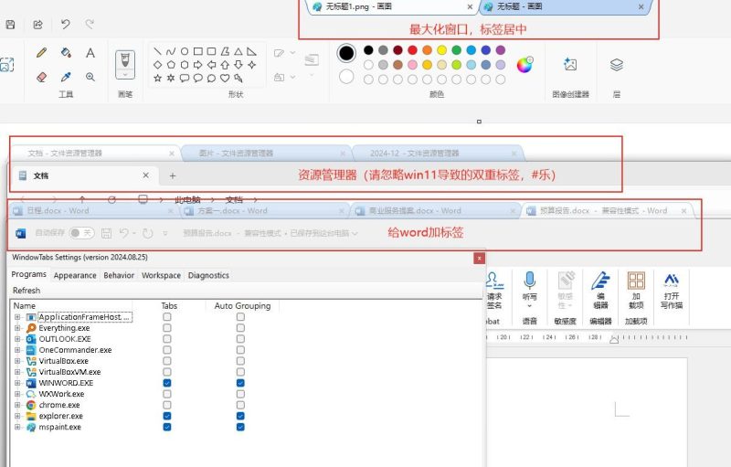
Task: Click the Name column header
Action: pos(25,306)
